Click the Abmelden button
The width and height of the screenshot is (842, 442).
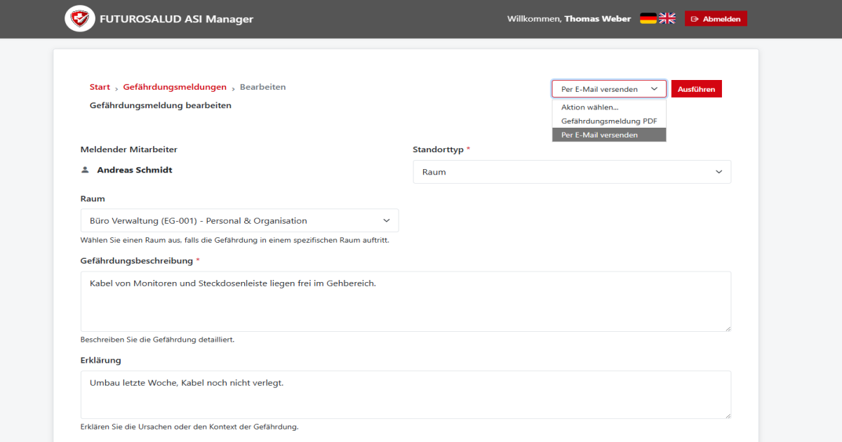tap(716, 18)
